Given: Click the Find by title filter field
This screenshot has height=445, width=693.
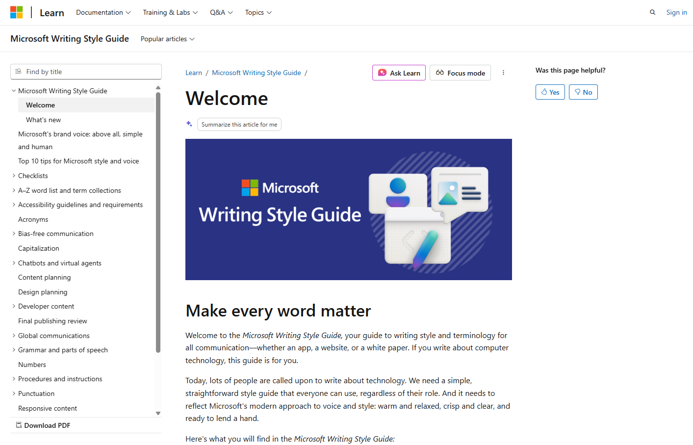Looking at the screenshot, I should click(86, 72).
